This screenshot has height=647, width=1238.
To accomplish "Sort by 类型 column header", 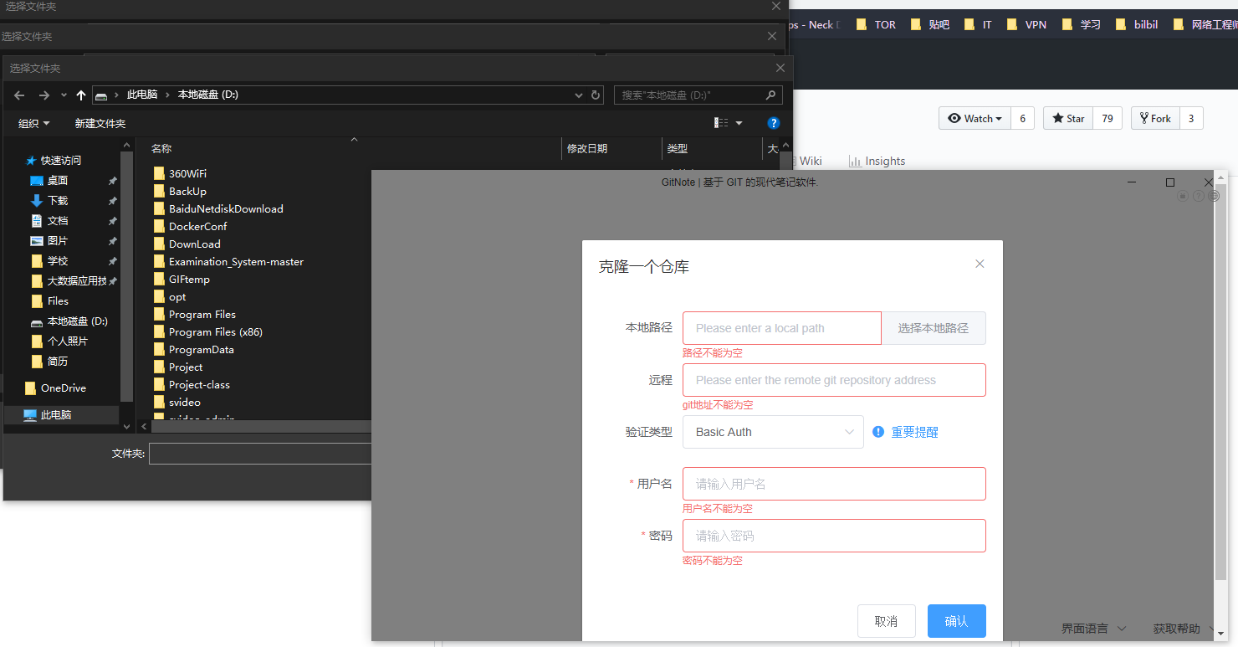I will (x=677, y=148).
